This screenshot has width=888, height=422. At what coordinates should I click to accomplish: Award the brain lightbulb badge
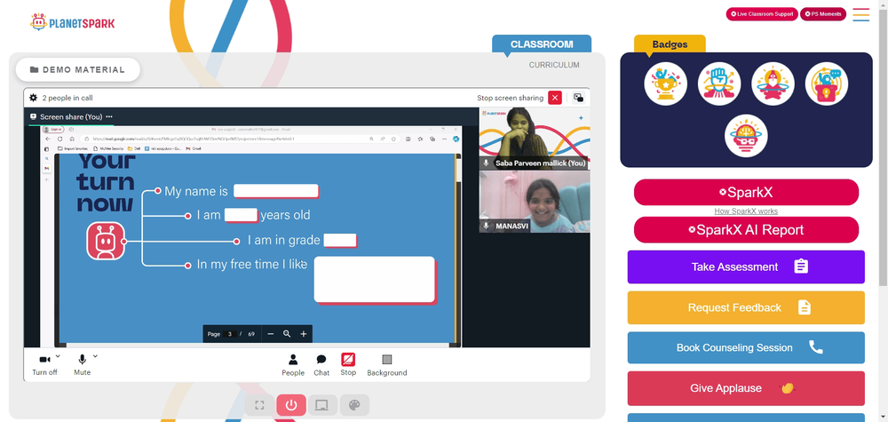tap(746, 136)
